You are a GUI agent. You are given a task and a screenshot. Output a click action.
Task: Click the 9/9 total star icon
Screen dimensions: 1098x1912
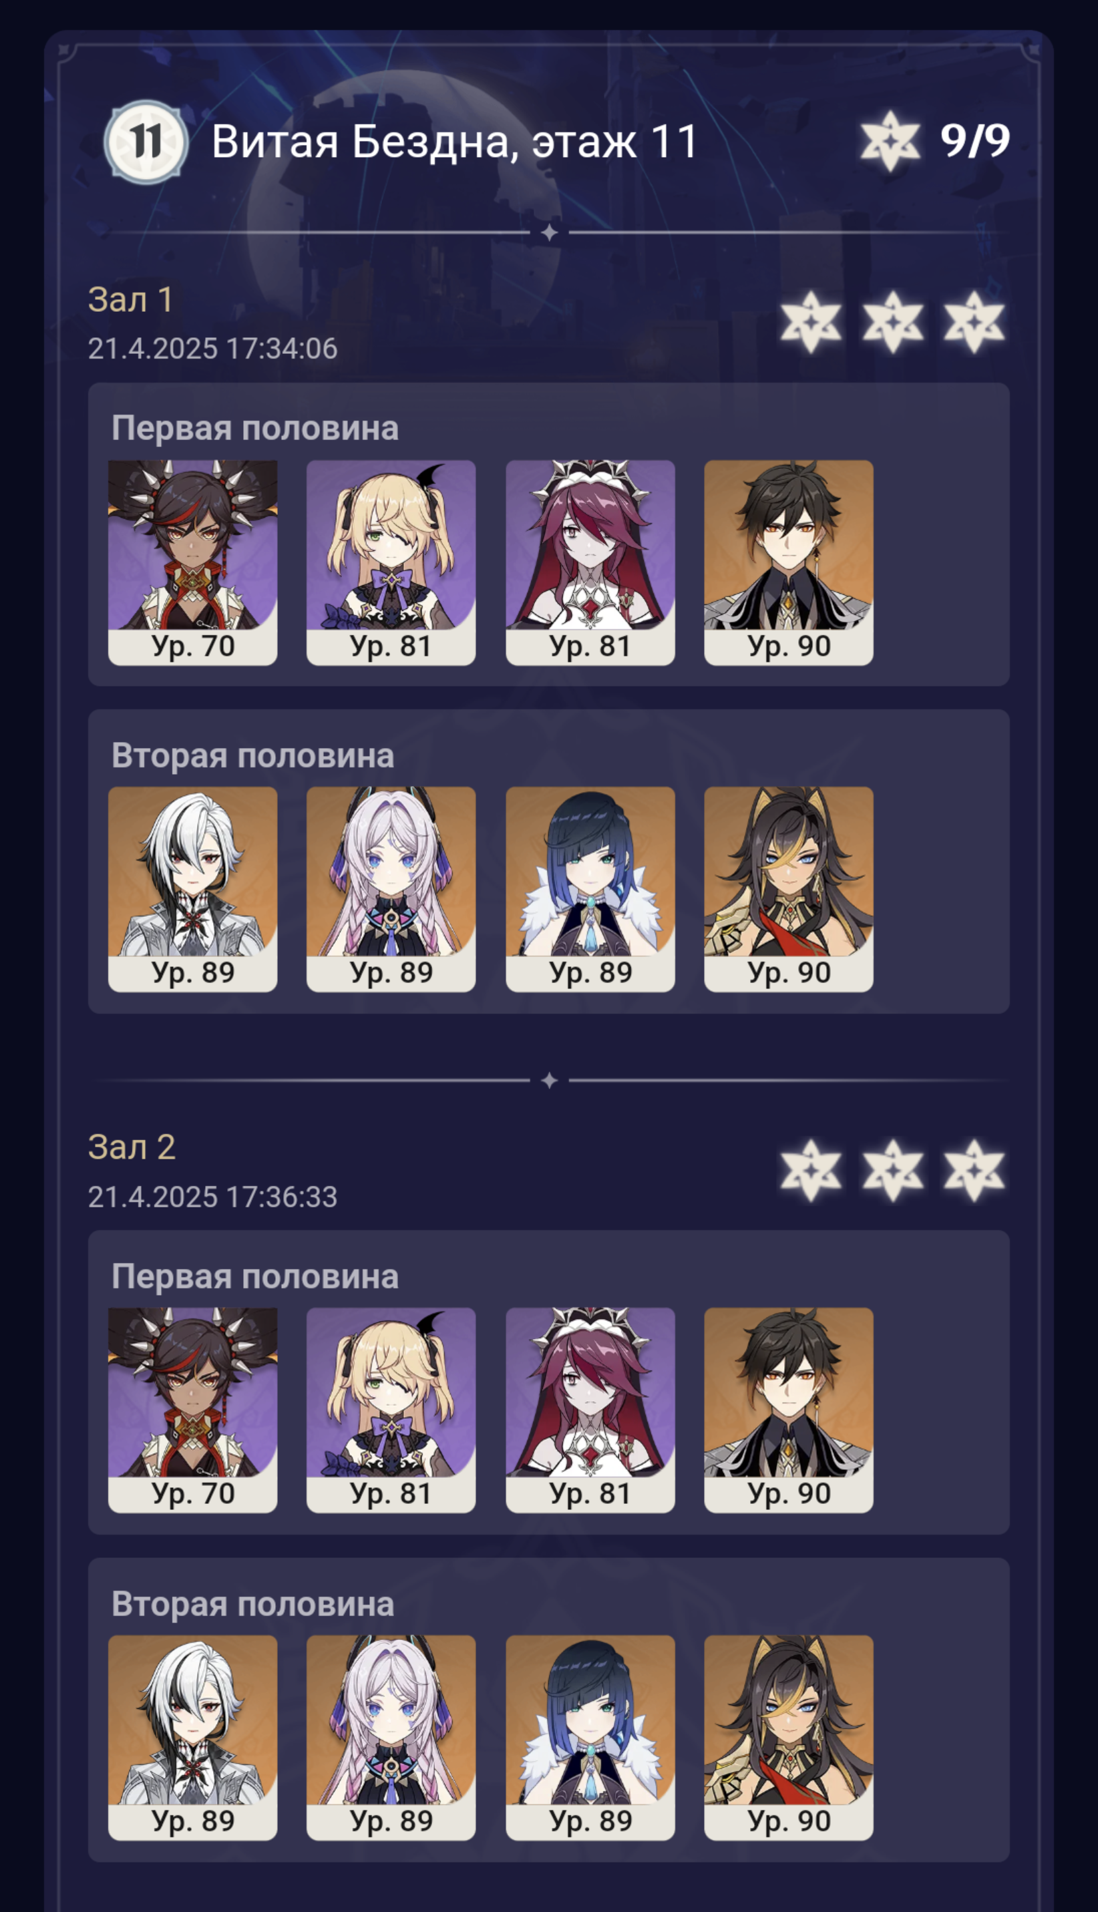tap(890, 141)
